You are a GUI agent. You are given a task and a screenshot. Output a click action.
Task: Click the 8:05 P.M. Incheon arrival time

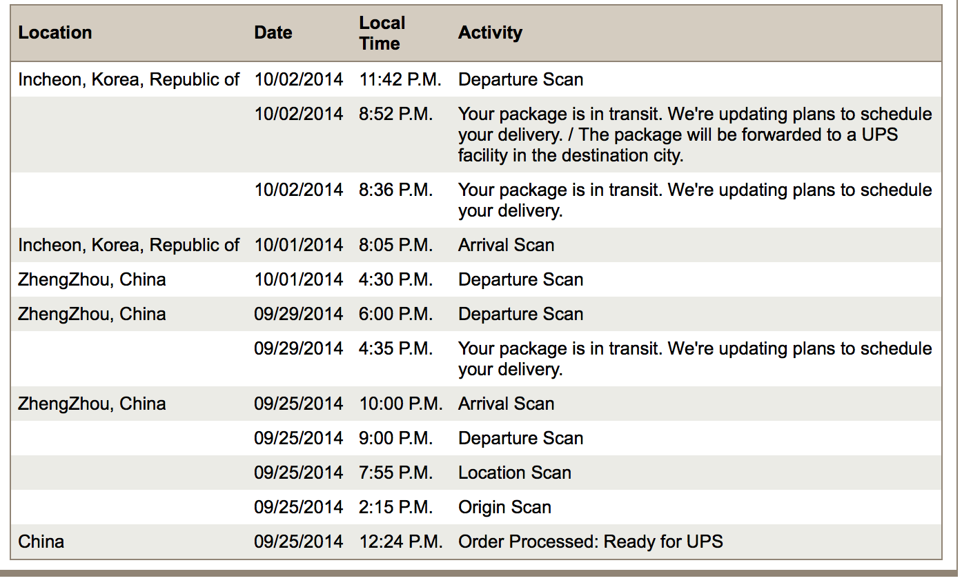[396, 245]
